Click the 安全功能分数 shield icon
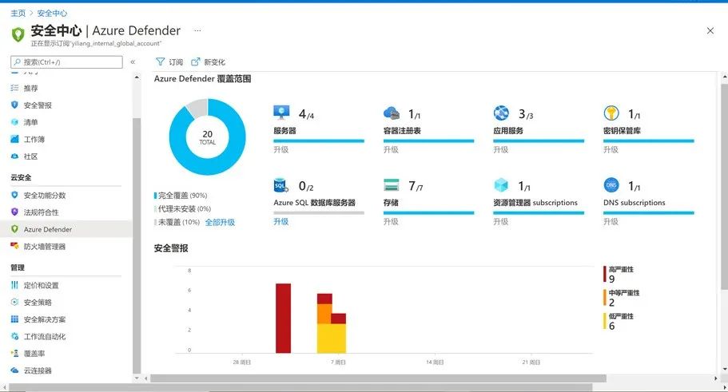 [x=15, y=195]
